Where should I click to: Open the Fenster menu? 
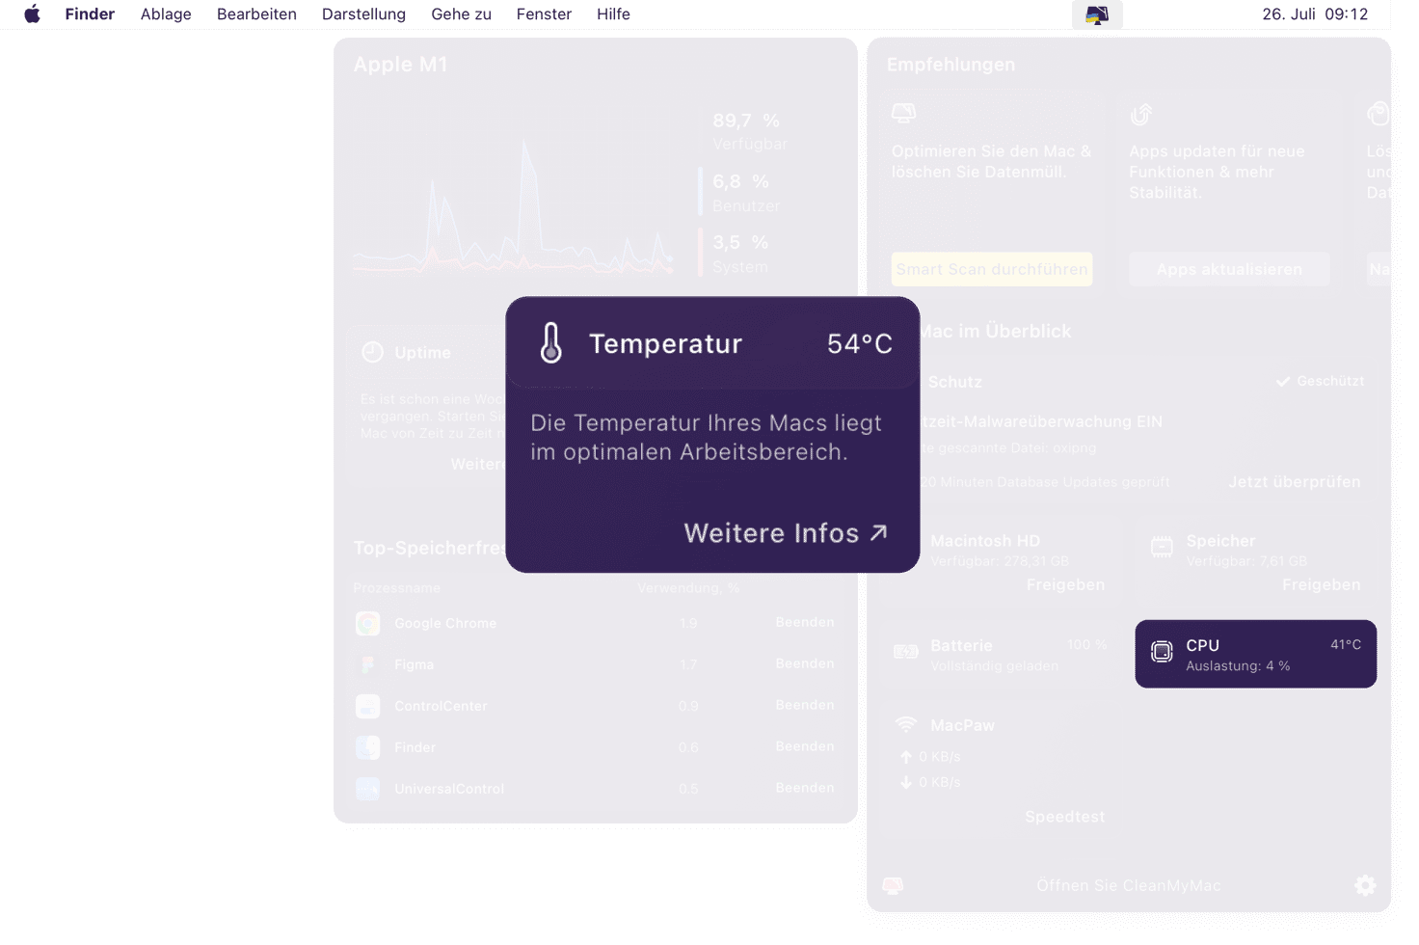(x=544, y=13)
